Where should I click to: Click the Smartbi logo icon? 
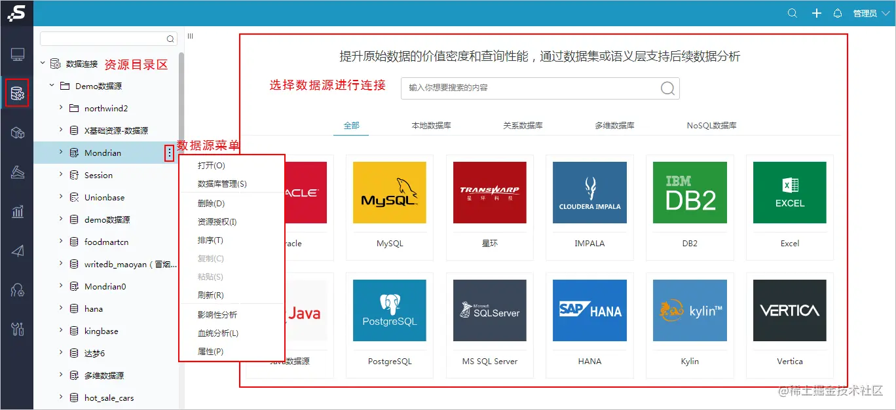[16, 13]
